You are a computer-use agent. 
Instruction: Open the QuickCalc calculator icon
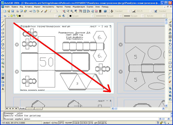100,11
